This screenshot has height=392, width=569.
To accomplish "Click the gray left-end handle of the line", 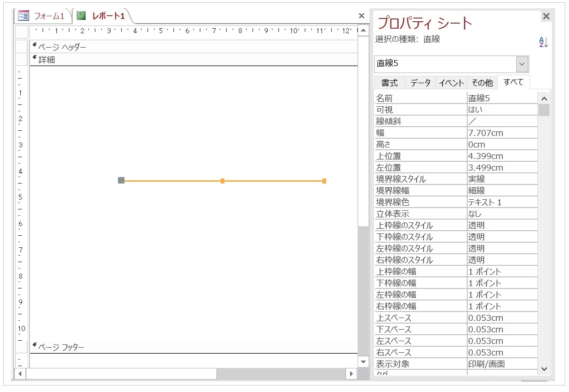I will click(x=121, y=180).
